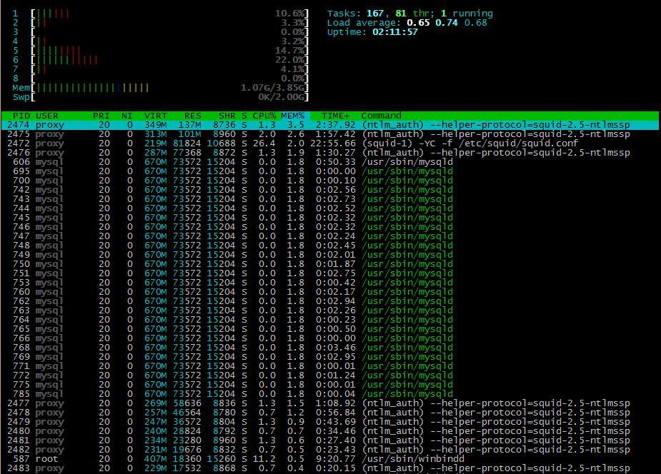Select mysqld thread with PID 742
Viewport: 661px width, 474px height.
(330, 190)
